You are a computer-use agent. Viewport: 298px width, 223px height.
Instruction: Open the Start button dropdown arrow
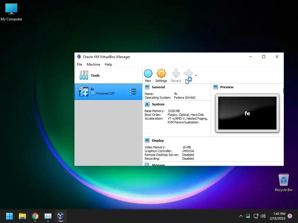coord(196,75)
